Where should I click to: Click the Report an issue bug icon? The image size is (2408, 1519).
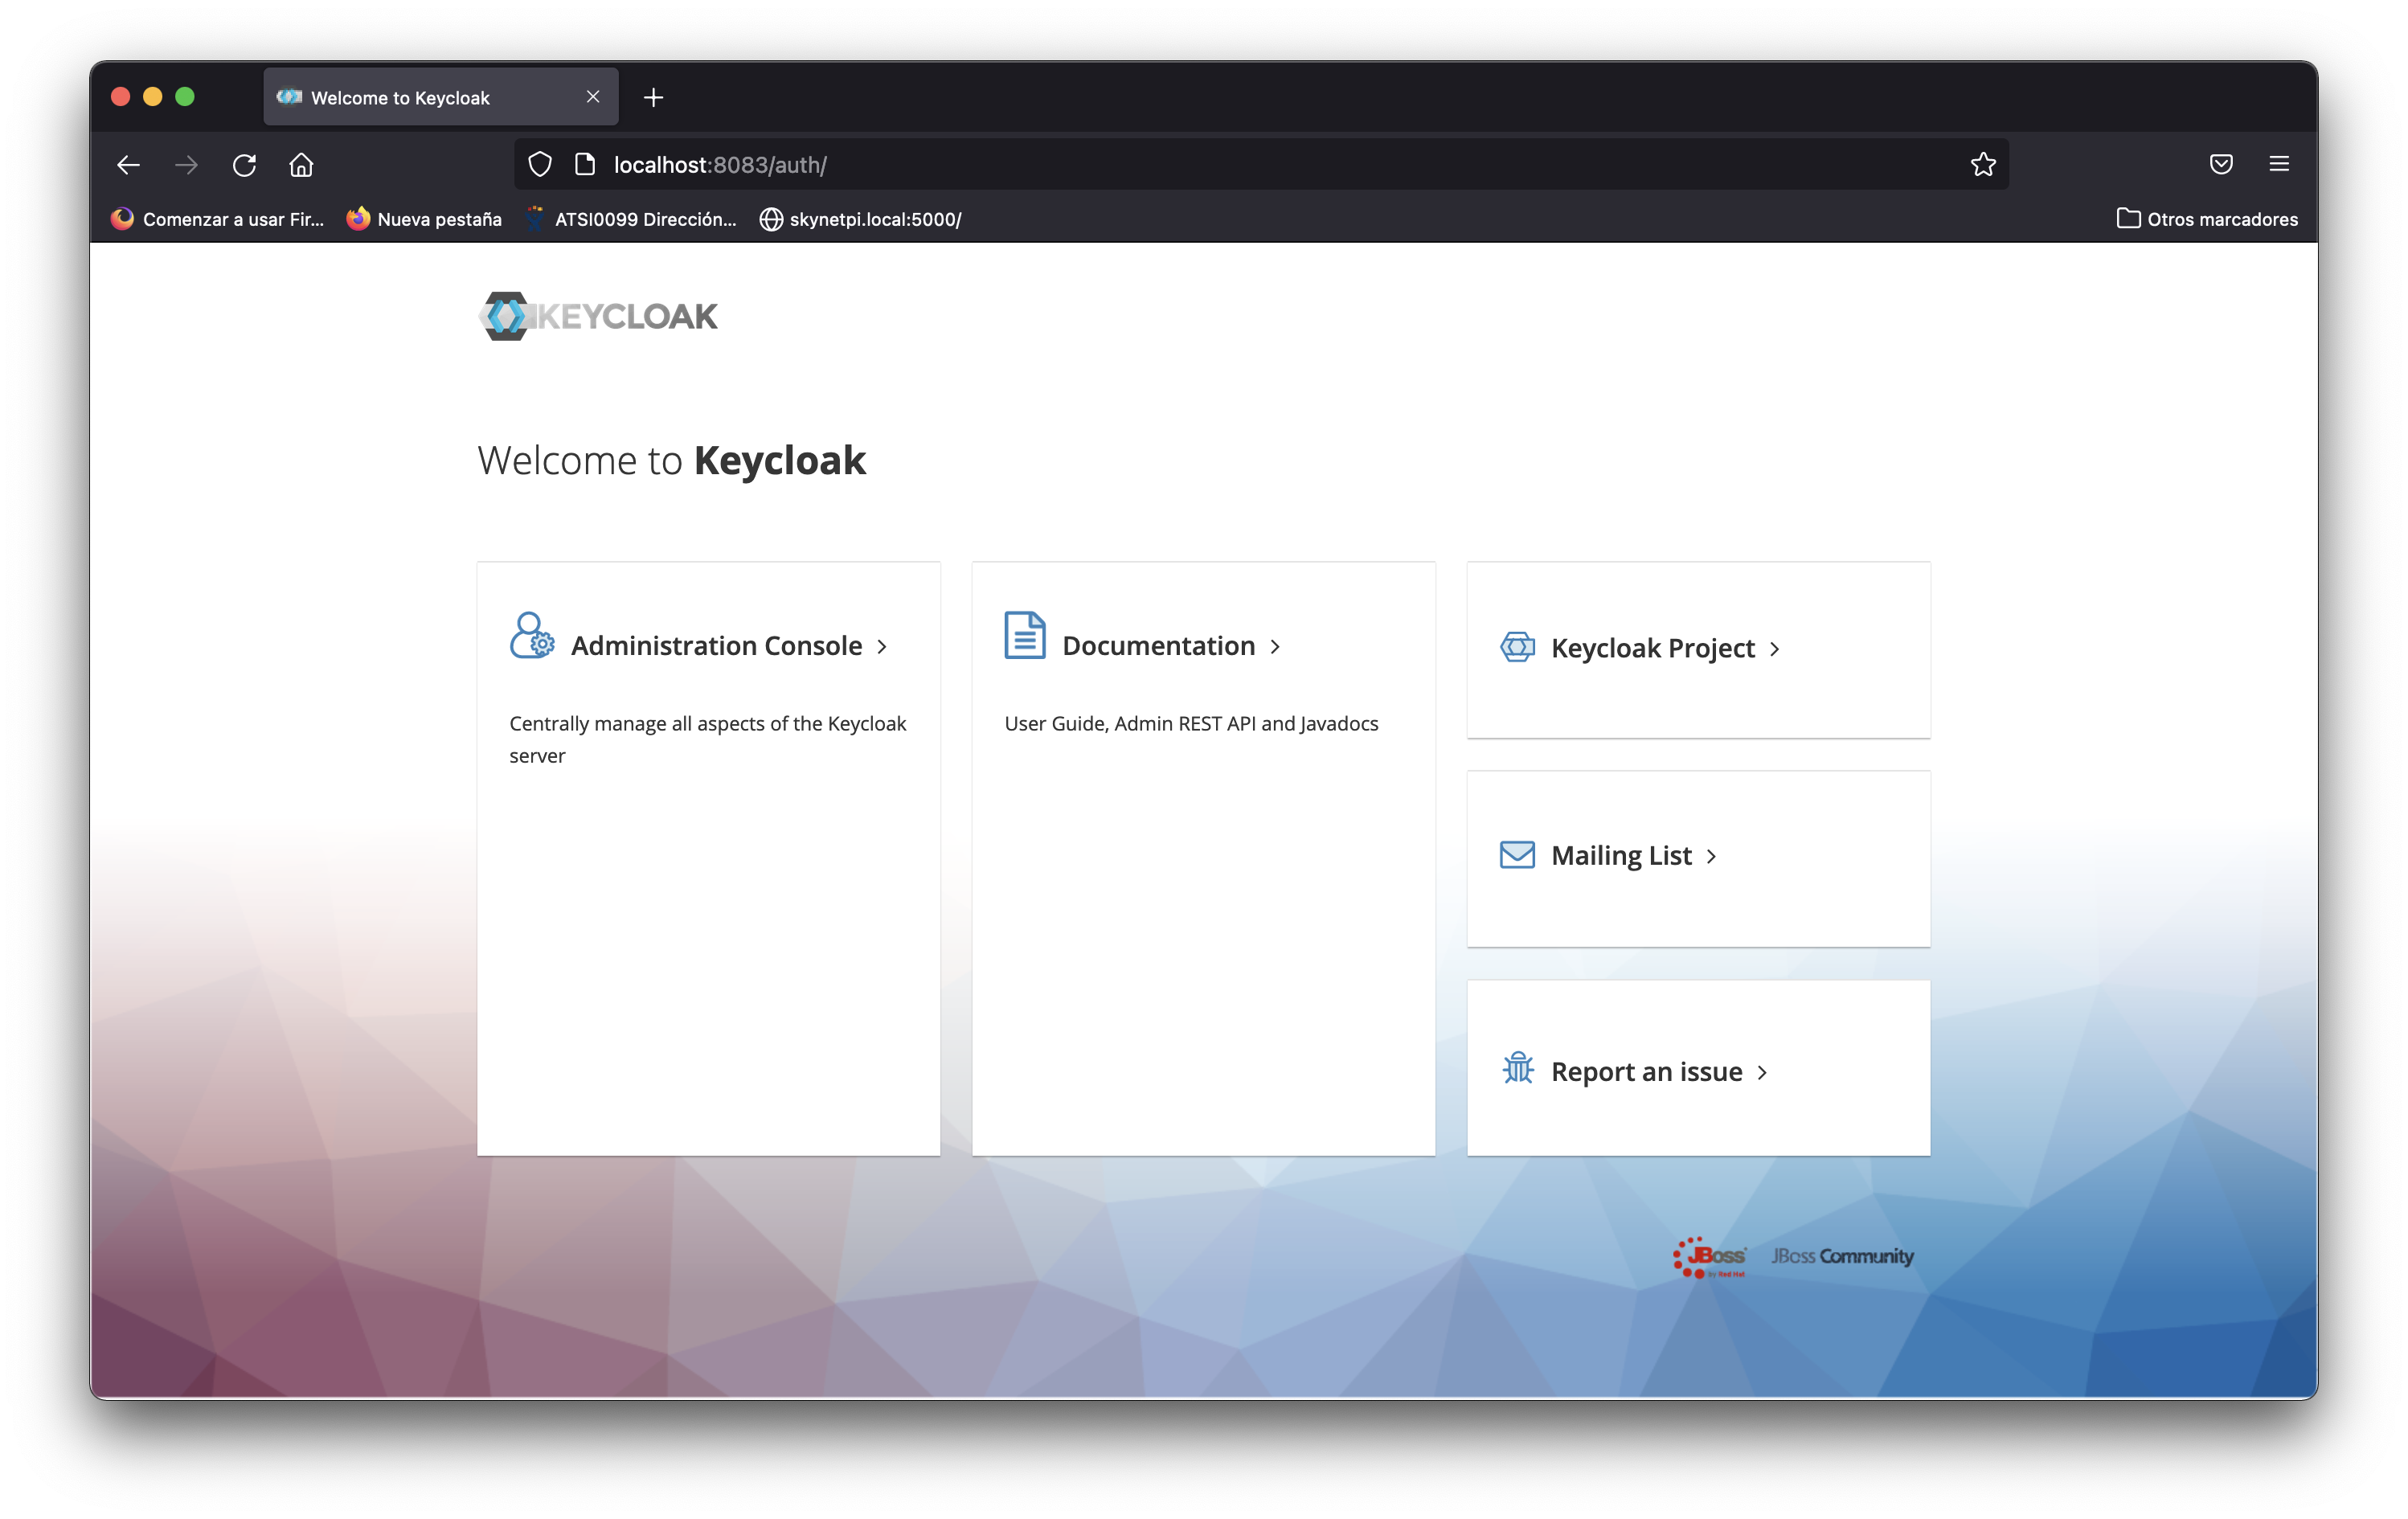tap(1517, 1068)
